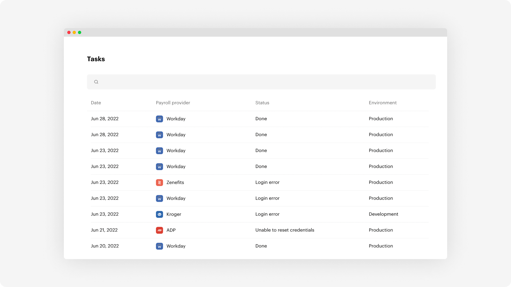Sort by the Date column header
The height and width of the screenshot is (287, 511).
pos(96,103)
